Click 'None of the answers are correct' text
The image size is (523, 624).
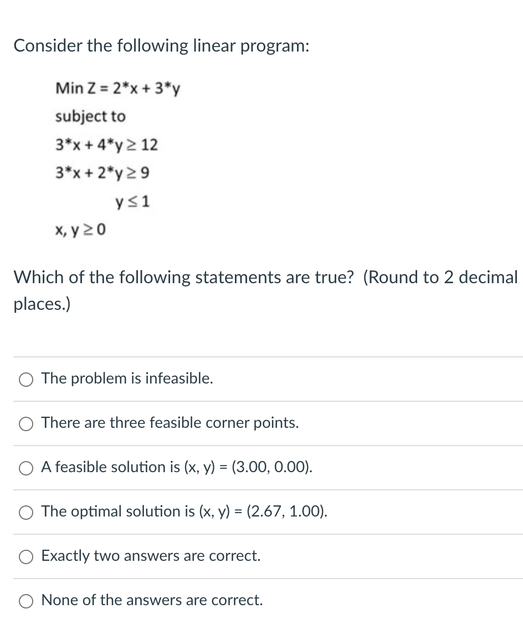click(x=152, y=600)
